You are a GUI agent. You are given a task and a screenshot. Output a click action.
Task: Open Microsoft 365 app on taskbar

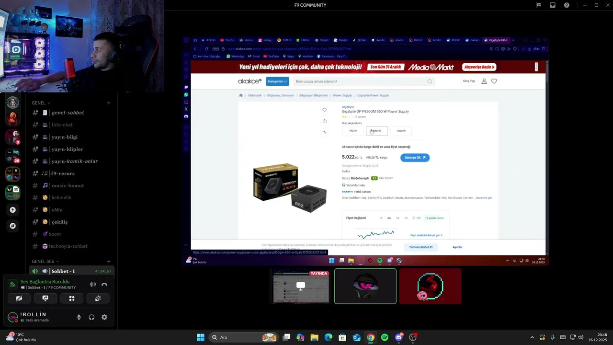click(300, 337)
